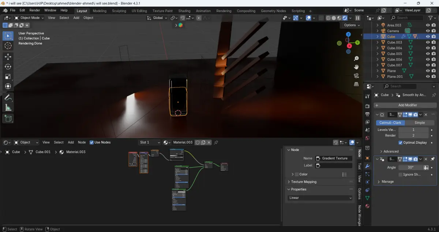Select the Rotate tool
Viewport: 439px width, 232px height.
pyautogui.click(x=8, y=67)
